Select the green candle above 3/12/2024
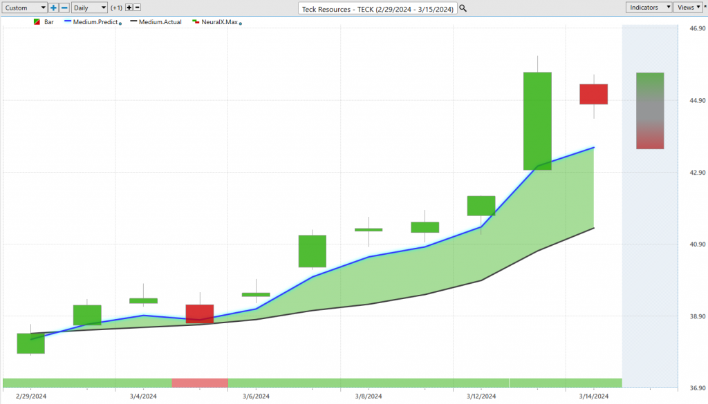The width and height of the screenshot is (708, 404). pyautogui.click(x=481, y=206)
